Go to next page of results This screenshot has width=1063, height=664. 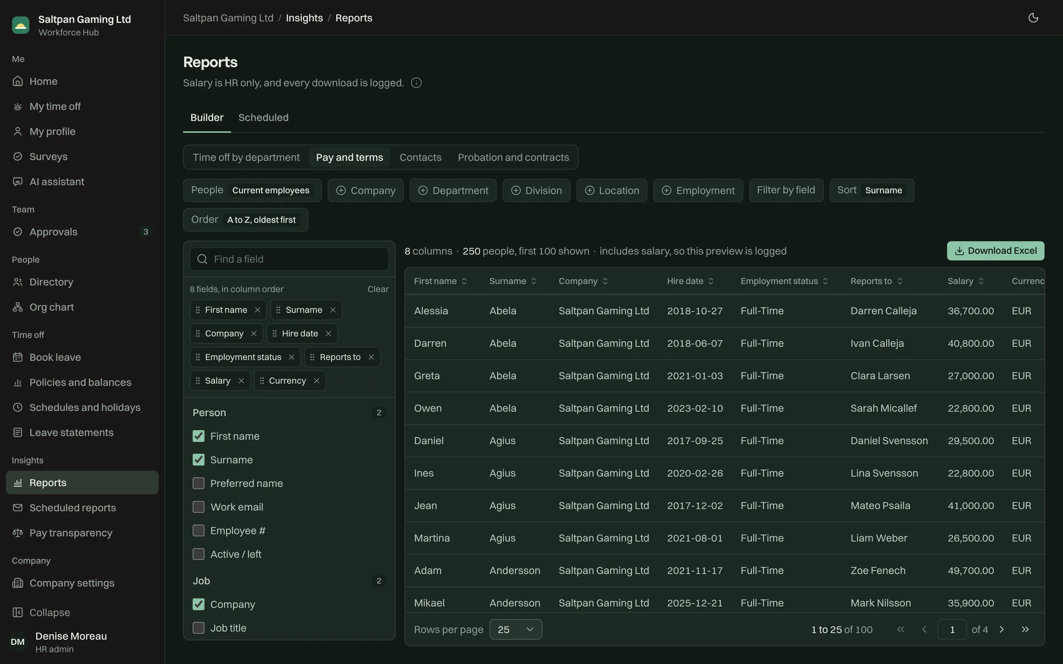[1001, 629]
